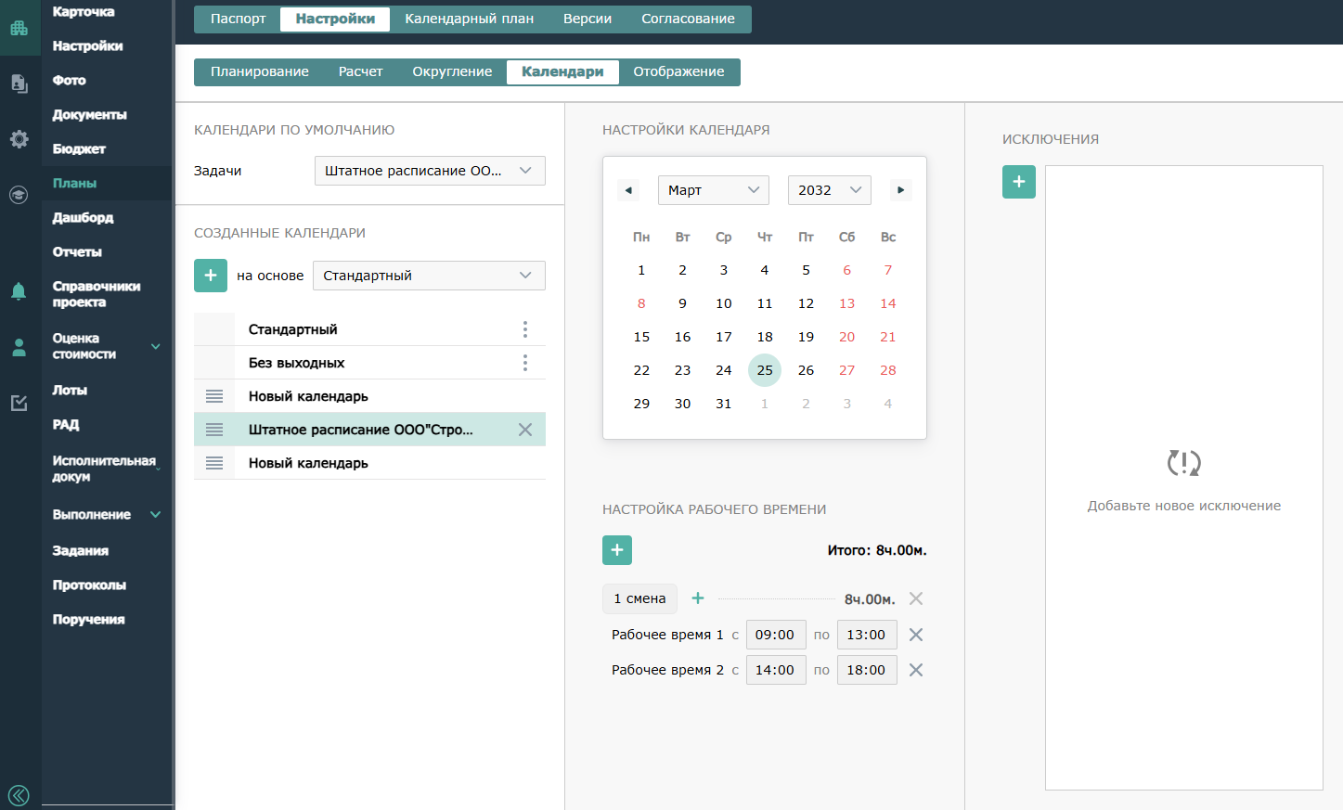Open the gear settings icon in left rail

point(19,139)
